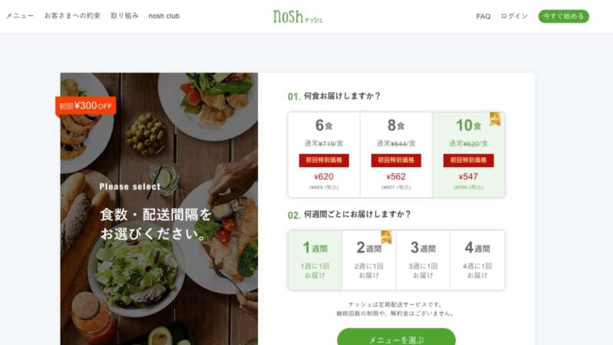Select the 6食 meal plan option
613x345 pixels.
coord(324,155)
